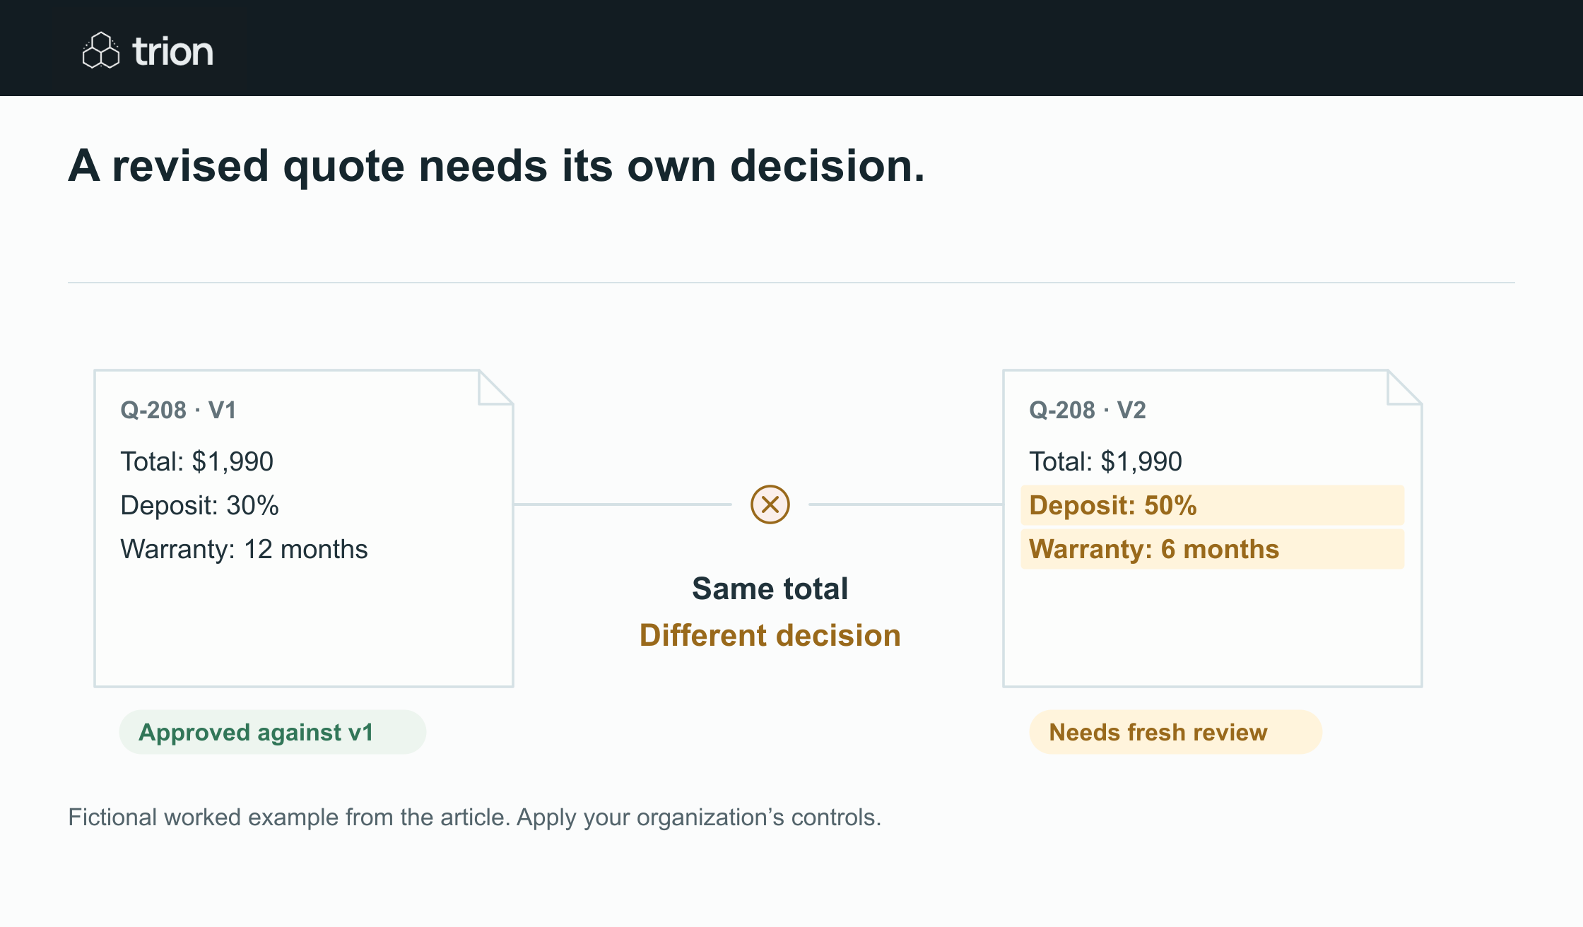
Task: Click highlighted 'Deposit: 50%' in V2 quote
Action: click(x=1213, y=505)
